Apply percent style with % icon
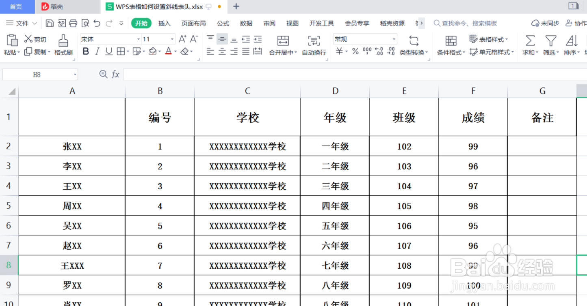Screen dimensions: 587x306 (x=355, y=51)
